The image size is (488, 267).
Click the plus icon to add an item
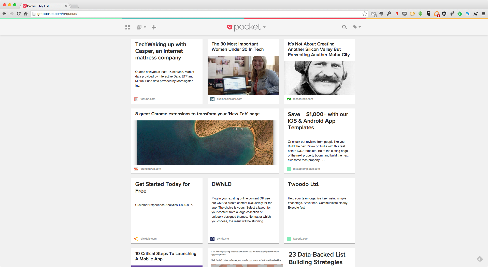154,27
